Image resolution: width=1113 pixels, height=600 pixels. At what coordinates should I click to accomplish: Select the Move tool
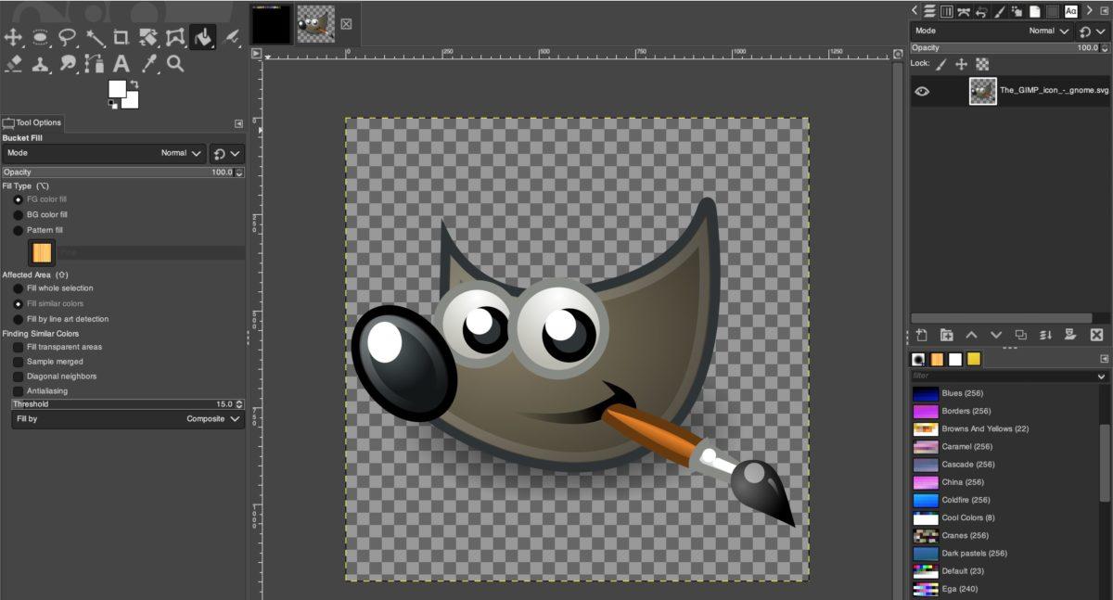[13, 37]
